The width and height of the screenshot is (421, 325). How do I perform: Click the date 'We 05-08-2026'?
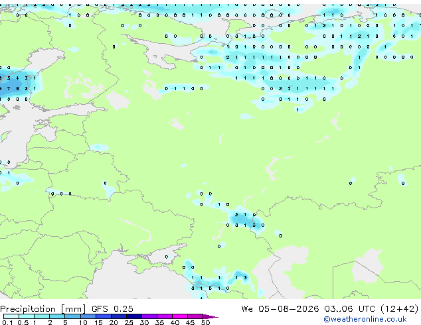tap(280, 309)
